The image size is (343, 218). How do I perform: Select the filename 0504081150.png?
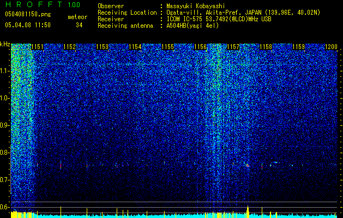coord(28,15)
